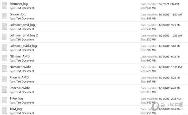Click the Lolminer_nvidia_log file icon
The height and width of the screenshot is (115, 188).
click(5, 47)
